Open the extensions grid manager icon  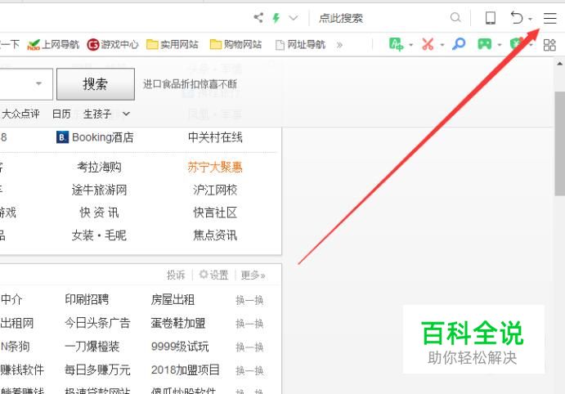coord(549,45)
